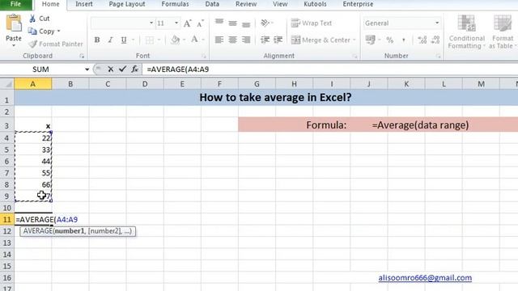This screenshot has width=518, height=291.
Task: Click the Decrease Indent icon
Action: pos(265,40)
